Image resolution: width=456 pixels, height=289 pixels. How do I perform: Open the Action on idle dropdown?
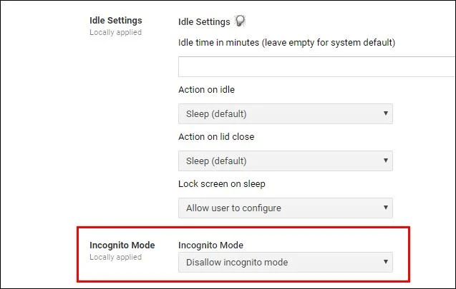coord(286,113)
